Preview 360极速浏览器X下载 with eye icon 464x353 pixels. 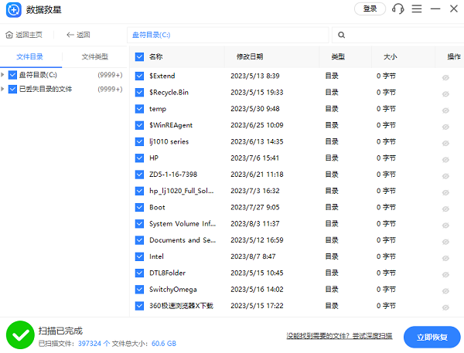pos(445,307)
